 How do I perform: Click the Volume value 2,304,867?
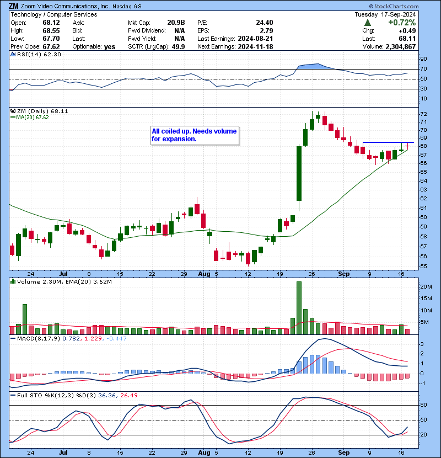click(x=400, y=47)
